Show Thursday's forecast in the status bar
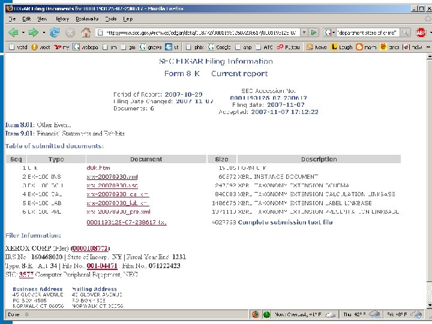Viewport: 432px width, 324px height. tap(362, 314)
